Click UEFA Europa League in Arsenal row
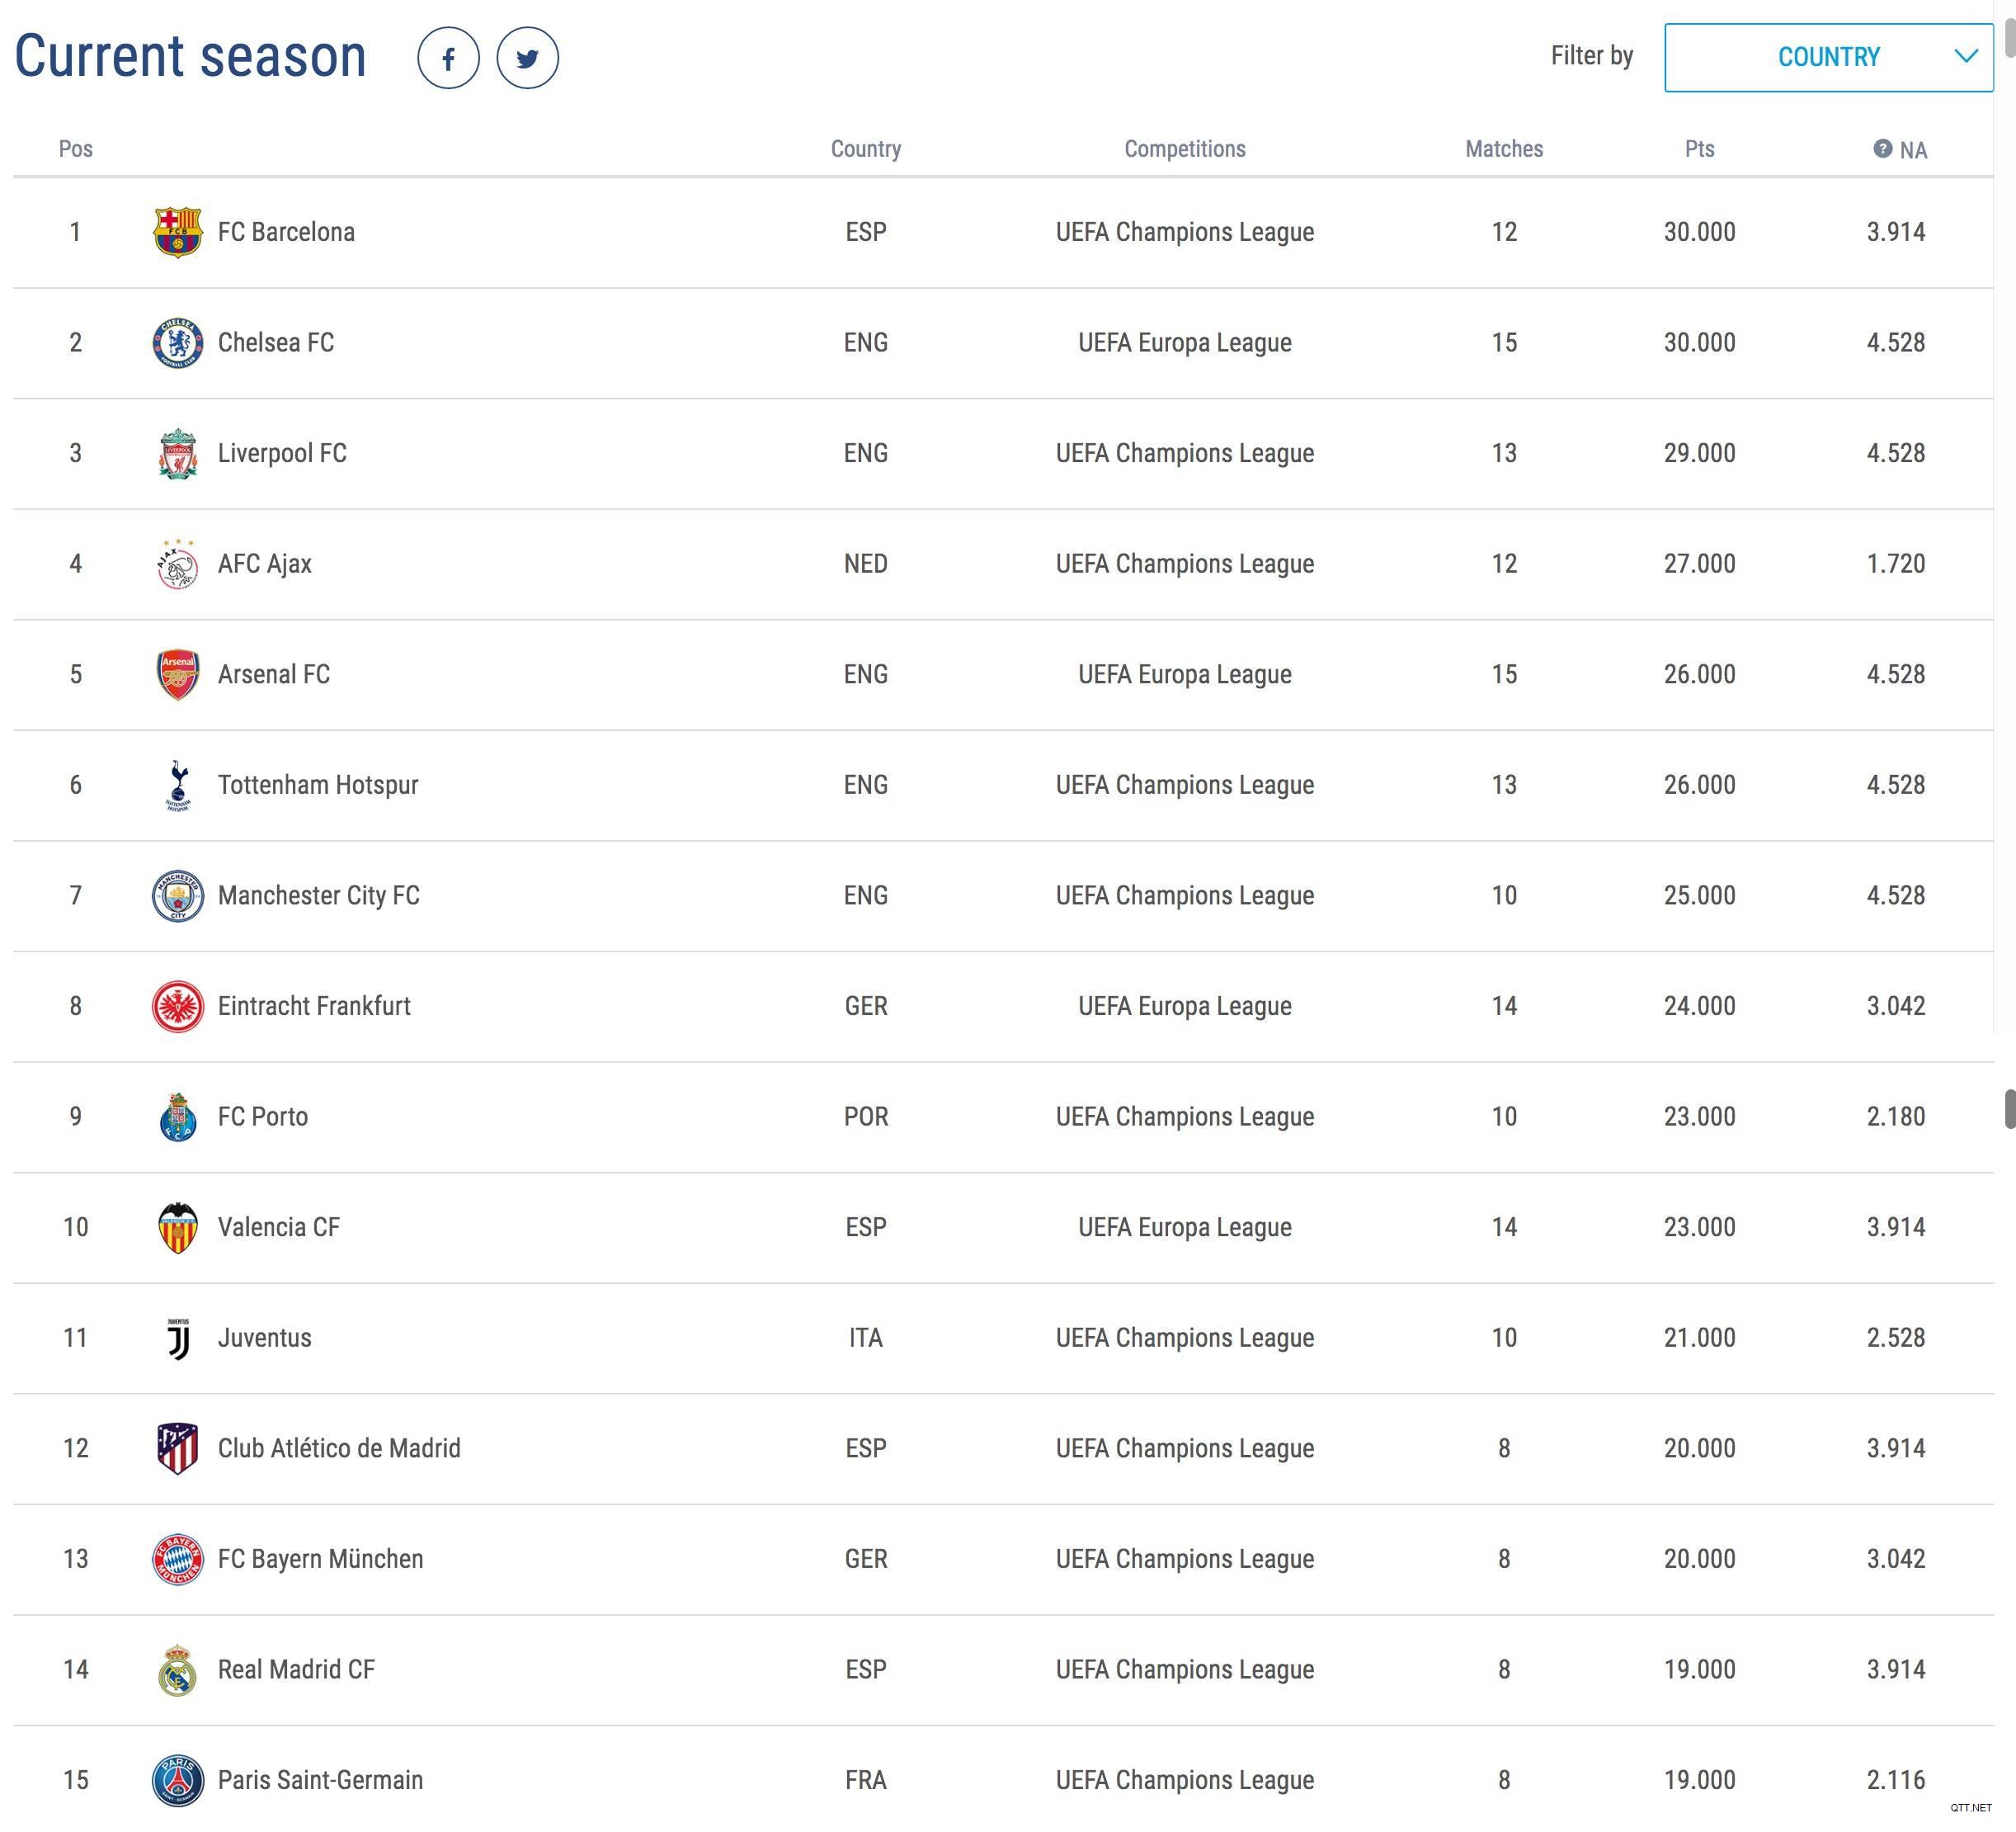2016x1832 pixels. coord(1185,674)
